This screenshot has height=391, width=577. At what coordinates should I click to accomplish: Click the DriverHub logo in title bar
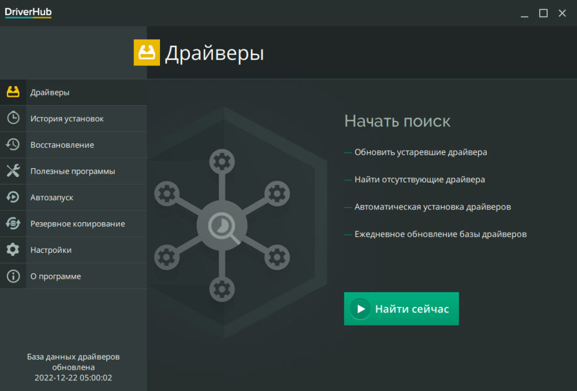click(28, 12)
